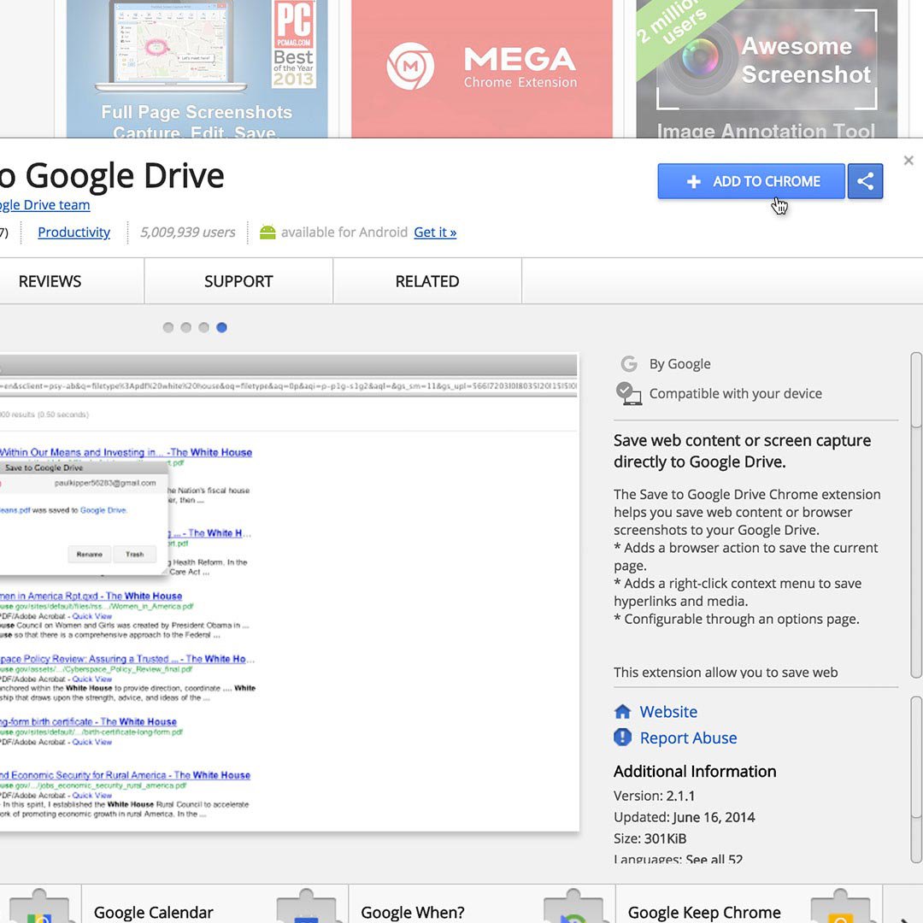Close the extension details overlay

coord(908,160)
